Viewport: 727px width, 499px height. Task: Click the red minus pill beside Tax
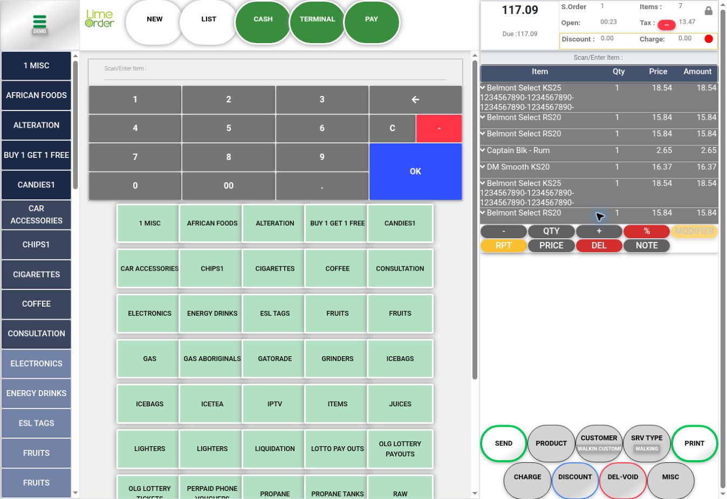667,25
